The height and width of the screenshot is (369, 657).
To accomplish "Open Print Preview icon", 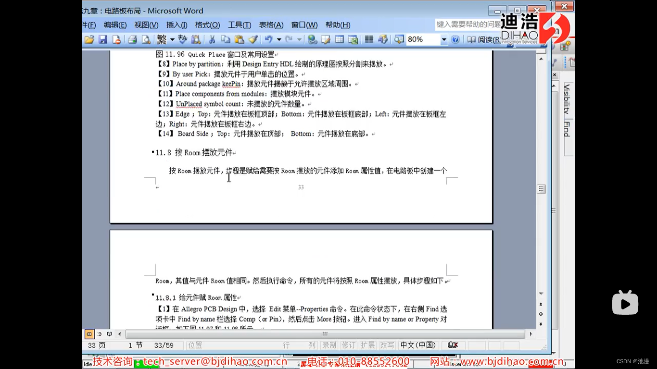I will click(146, 39).
